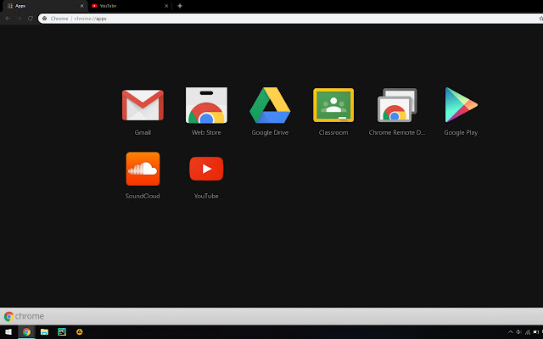Viewport: 543px width, 339px height.
Task: Open the Google Drive app icon
Action: (x=270, y=105)
